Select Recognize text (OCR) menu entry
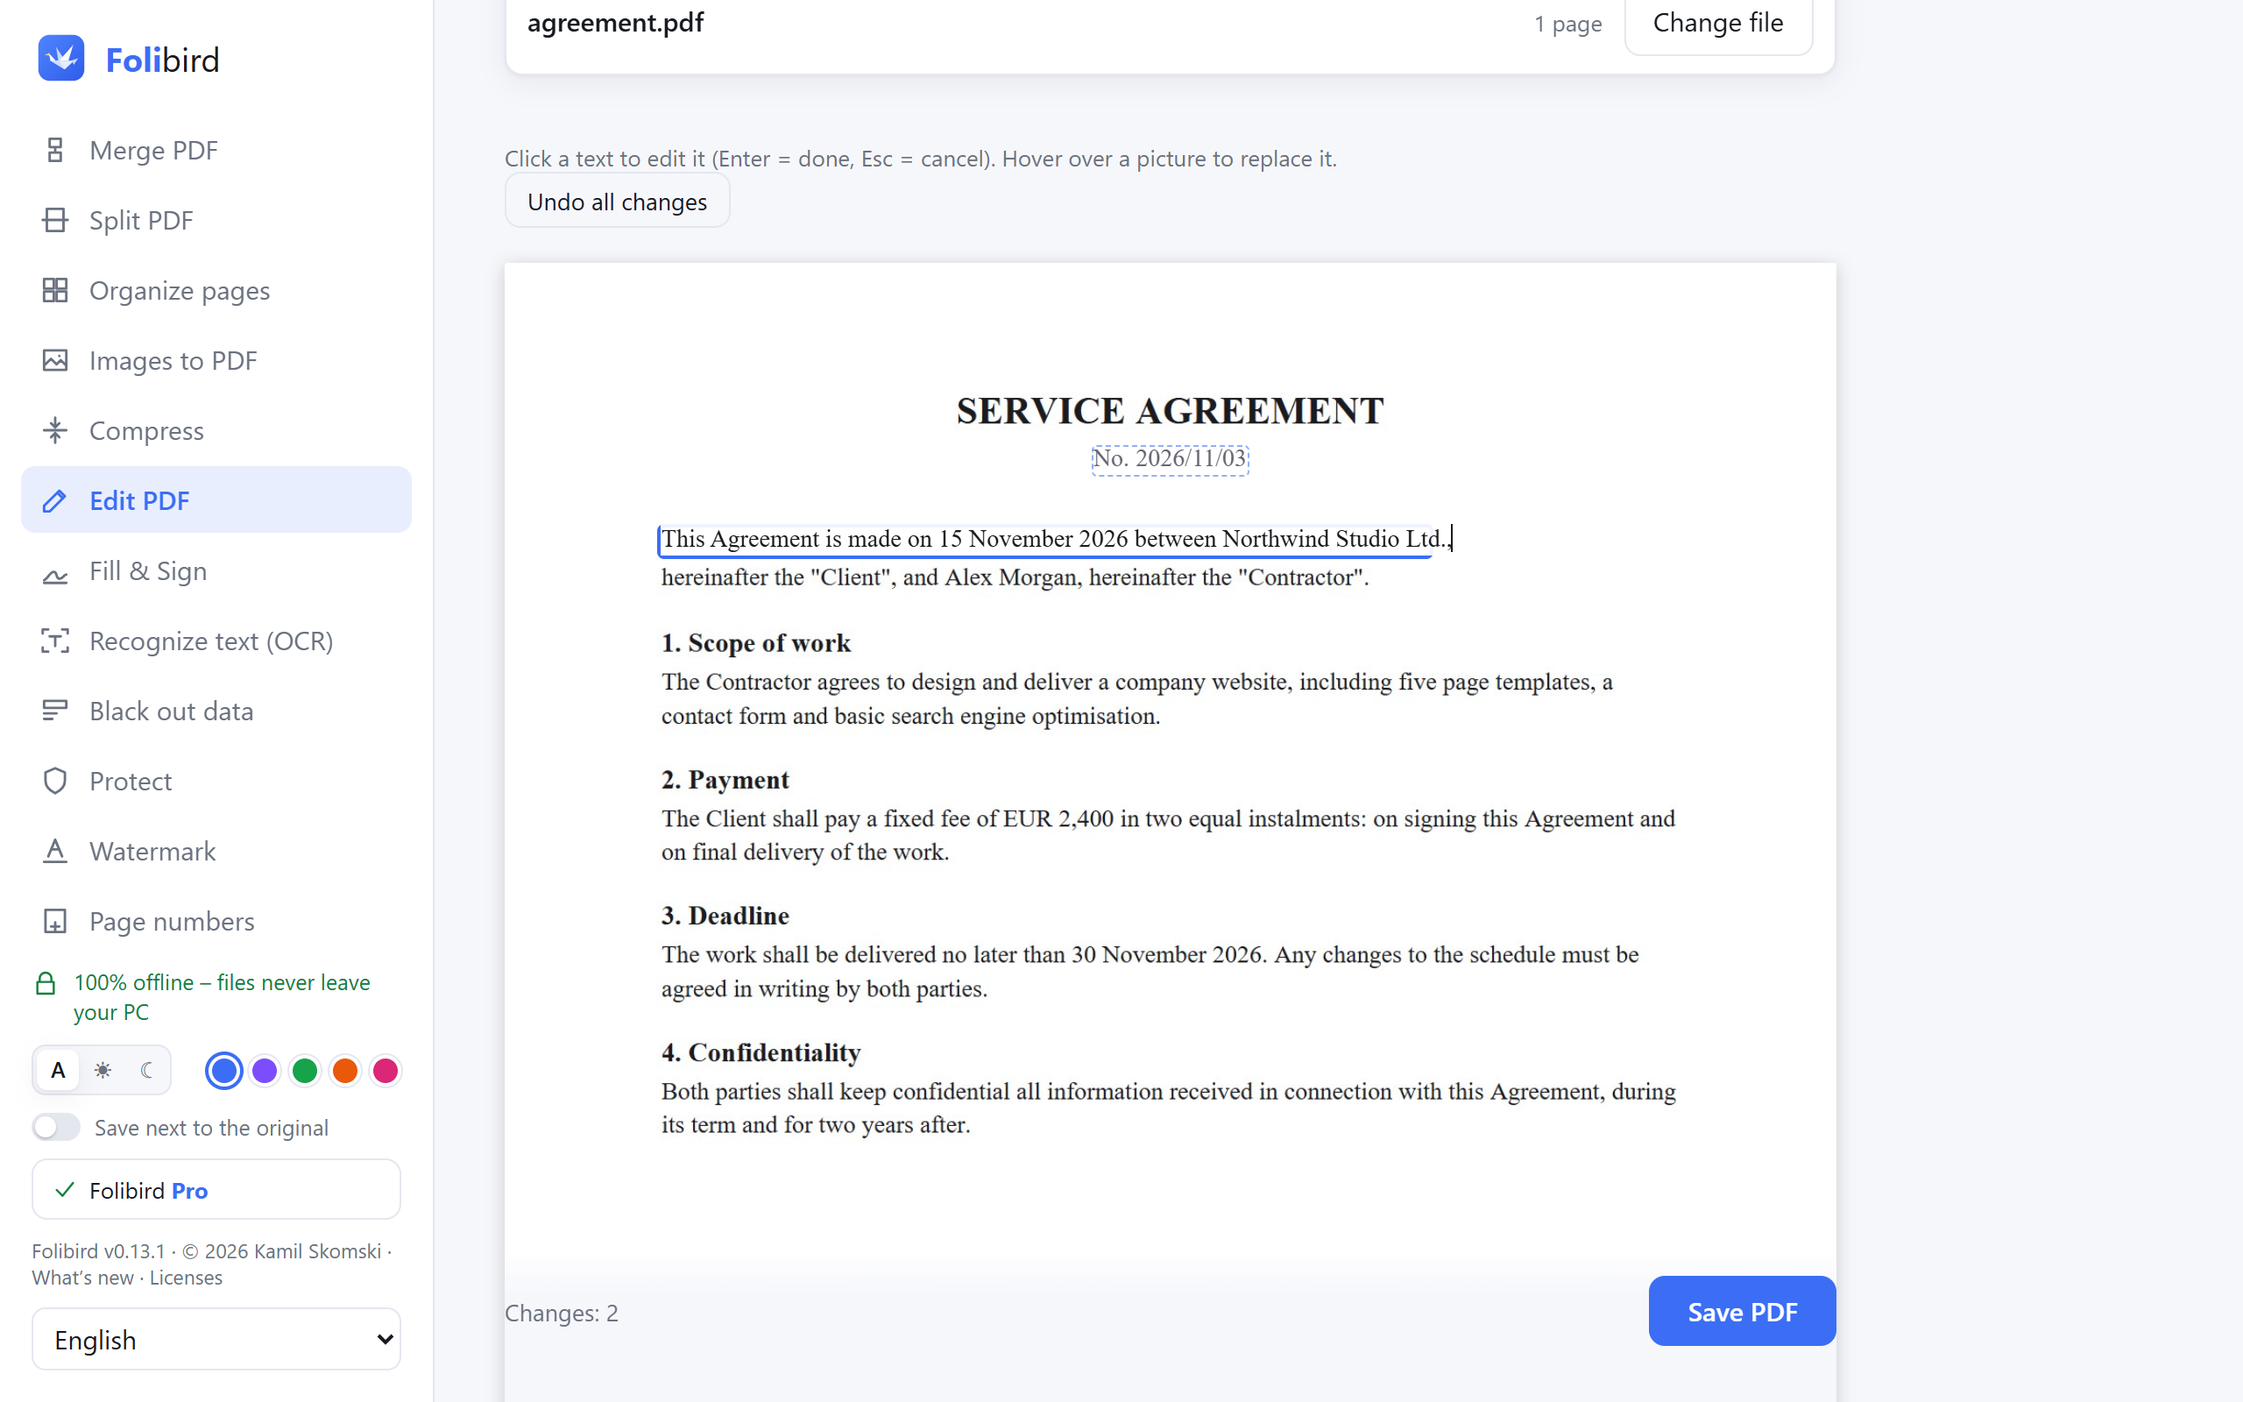Image resolution: width=2243 pixels, height=1402 pixels. tap(216, 641)
